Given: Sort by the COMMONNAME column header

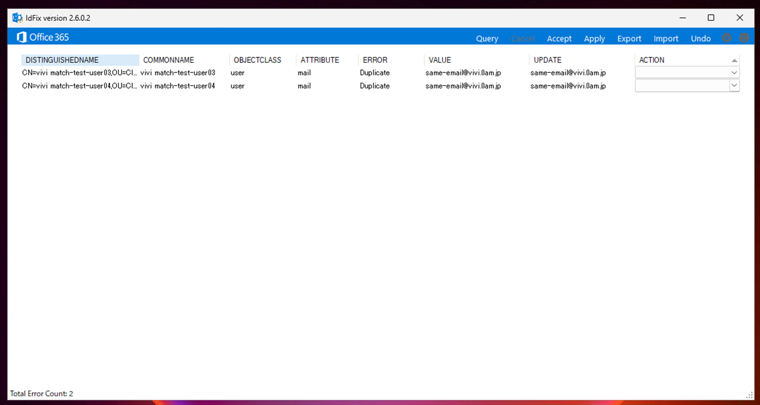Looking at the screenshot, I should 184,60.
